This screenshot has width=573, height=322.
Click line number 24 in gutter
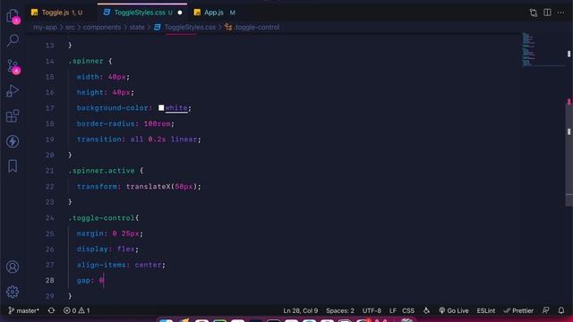50,218
